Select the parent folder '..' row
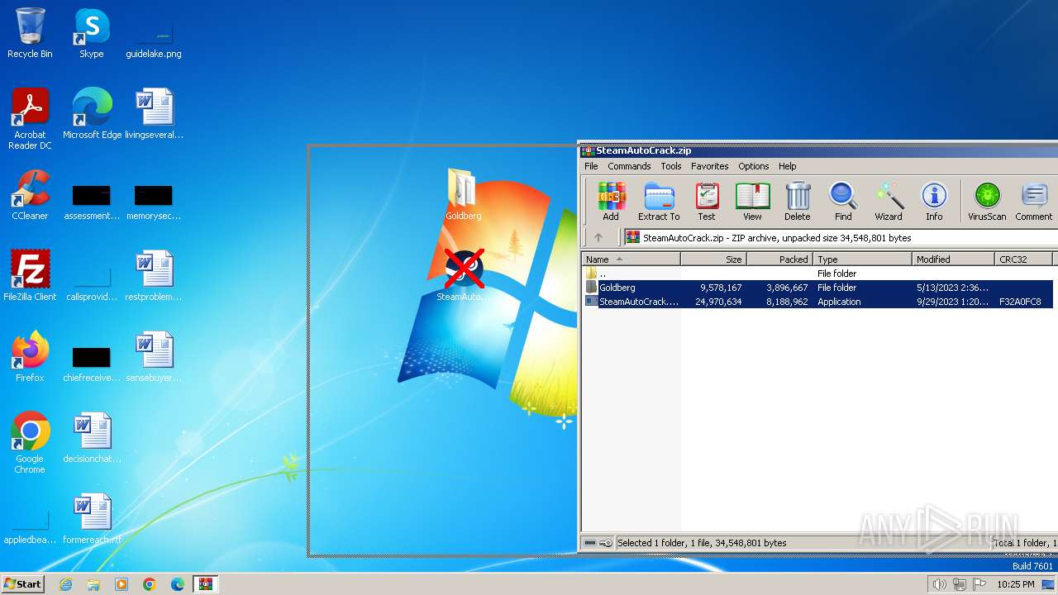Viewport: 1058px width, 595px height. (x=818, y=274)
